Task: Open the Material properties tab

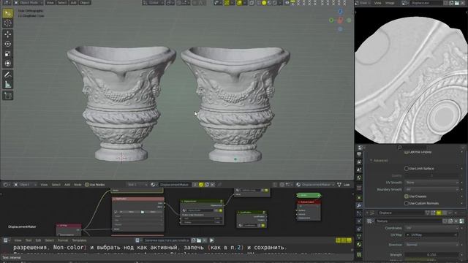Action: [359, 245]
